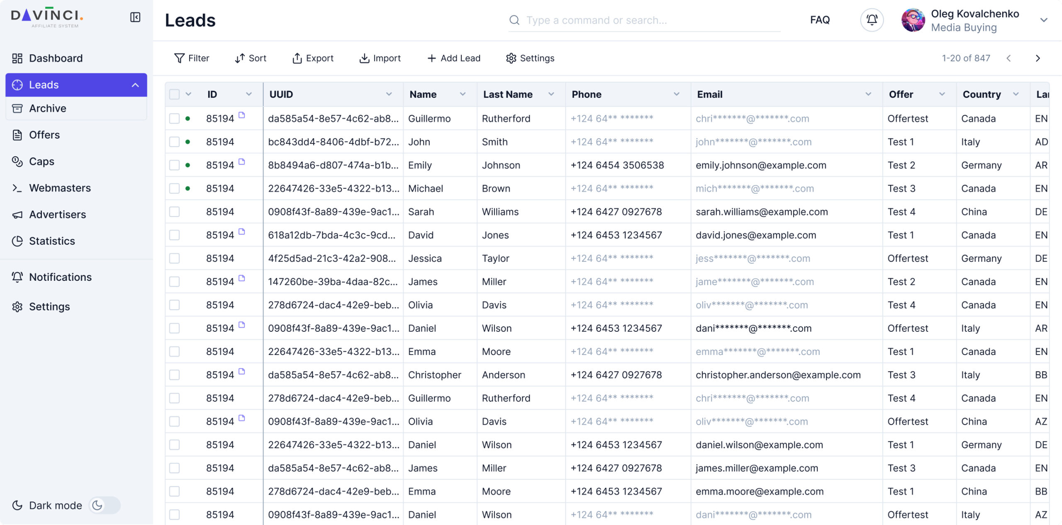Click Add Lead button
Screen dimensions: 1062x525
pyautogui.click(x=454, y=58)
